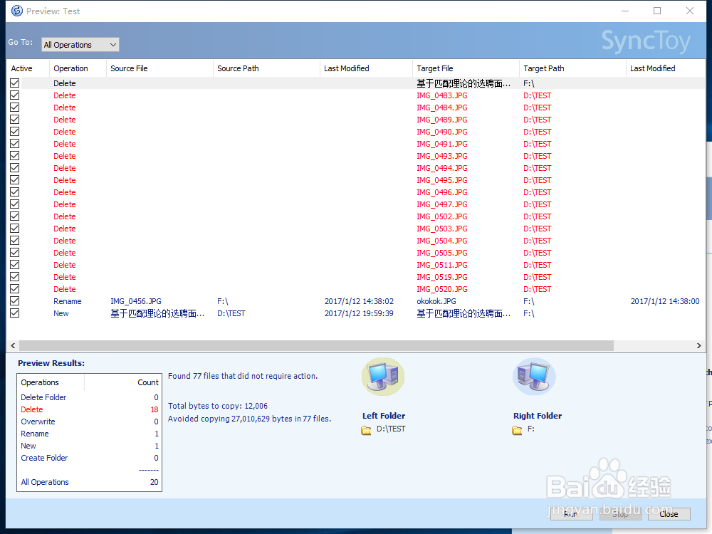Click the Right Folder label
This screenshot has height=534, width=712.
537,416
